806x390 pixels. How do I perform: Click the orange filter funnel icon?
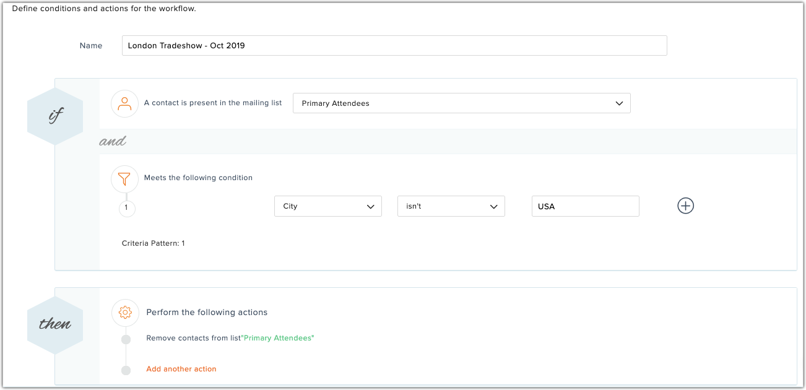(x=124, y=179)
